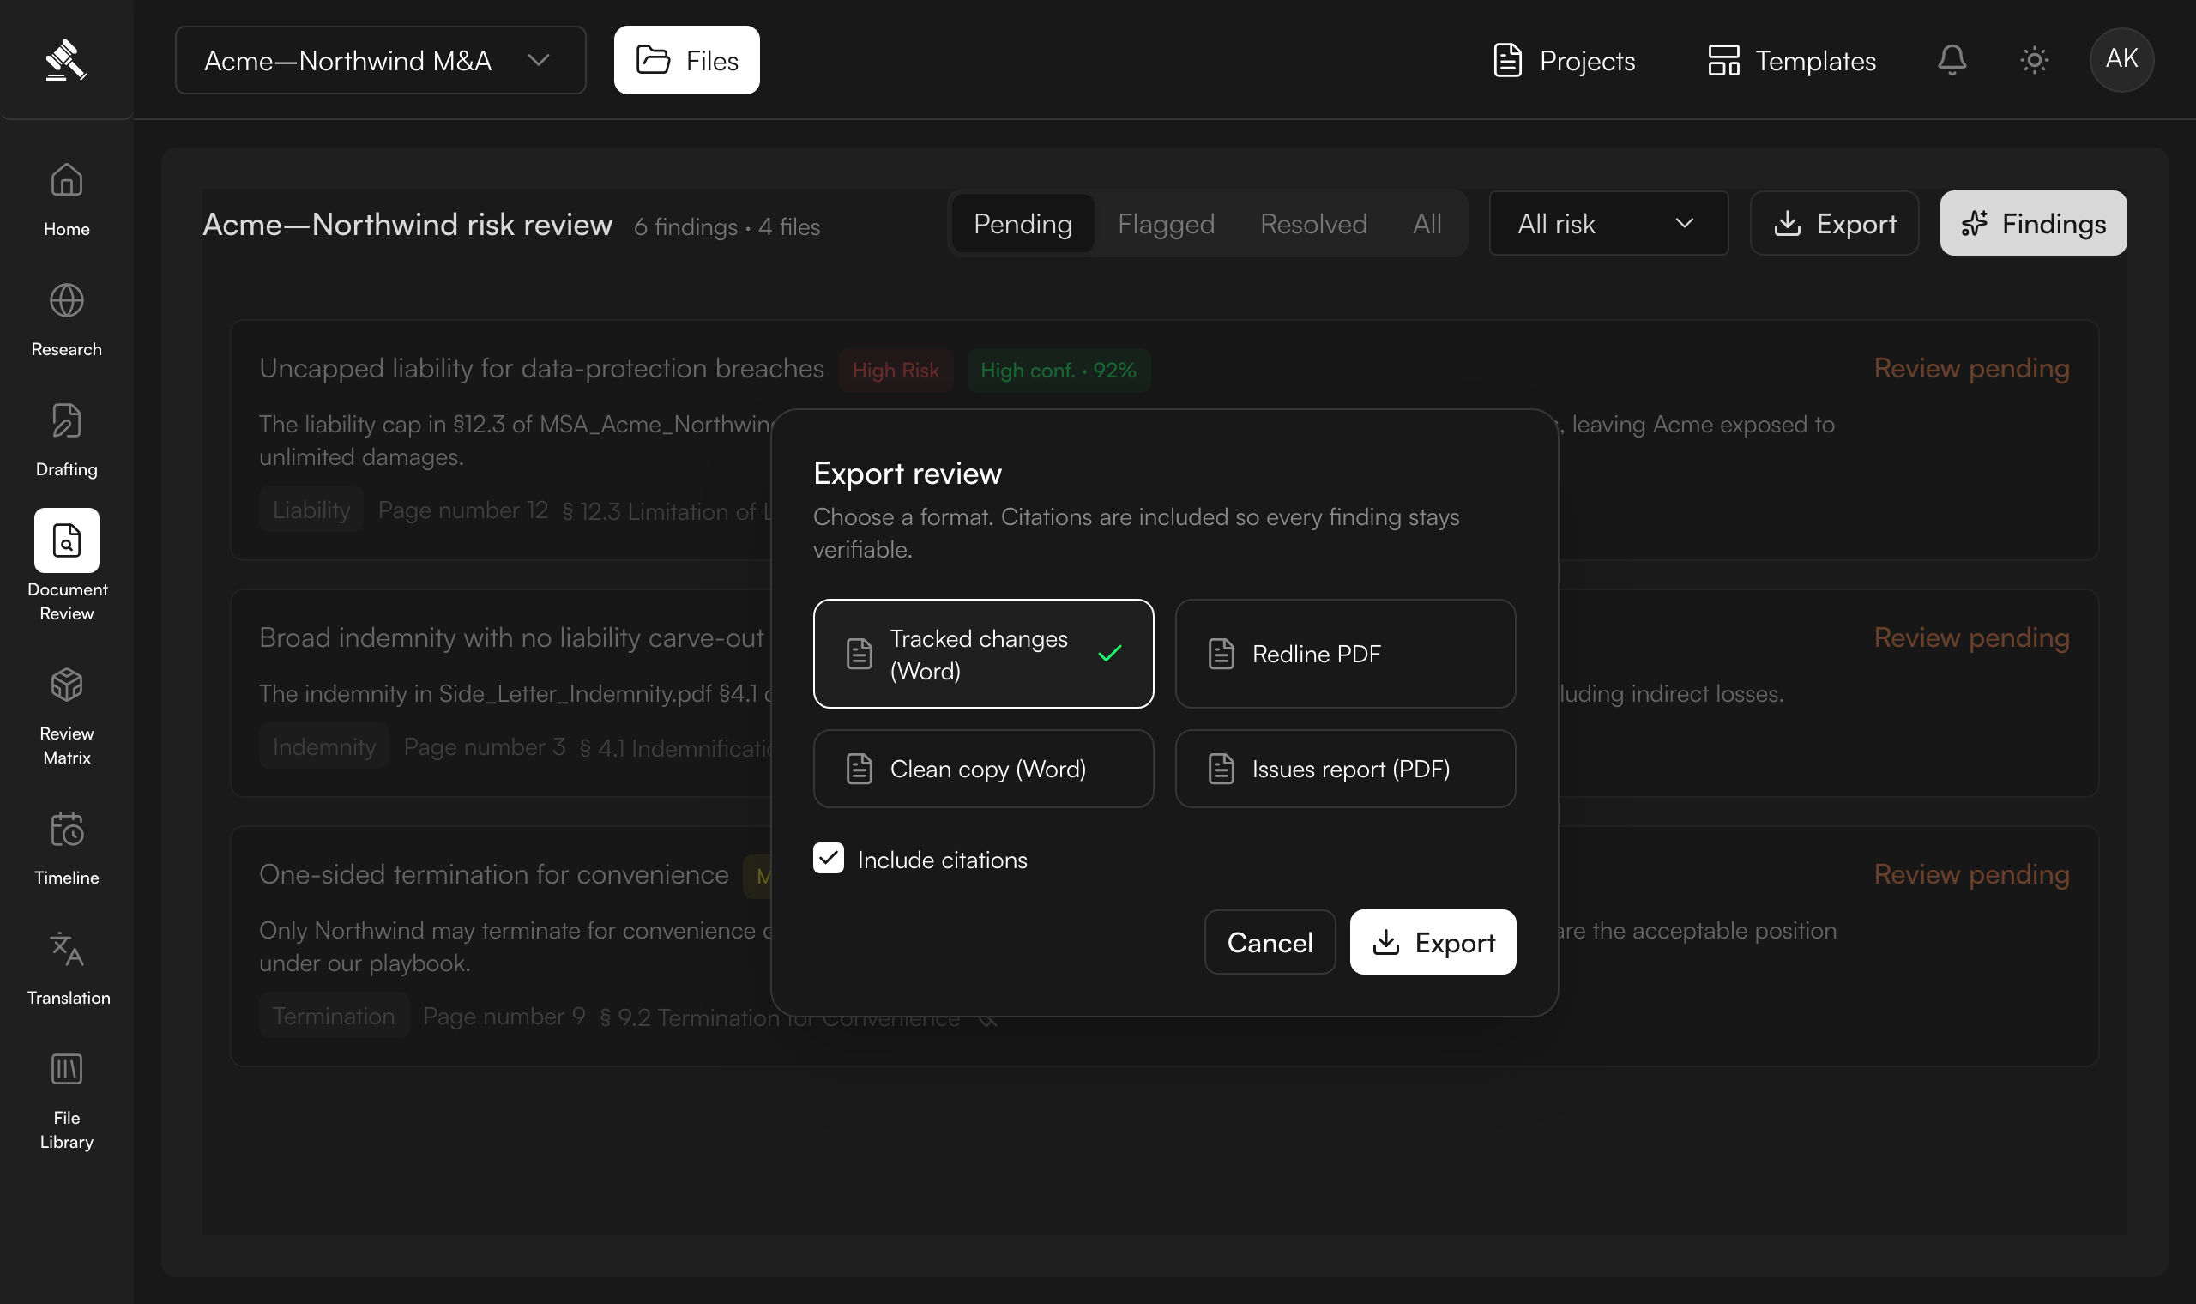Click the Page number 9 citation
Image resolution: width=2196 pixels, height=1304 pixels.
(x=504, y=1016)
